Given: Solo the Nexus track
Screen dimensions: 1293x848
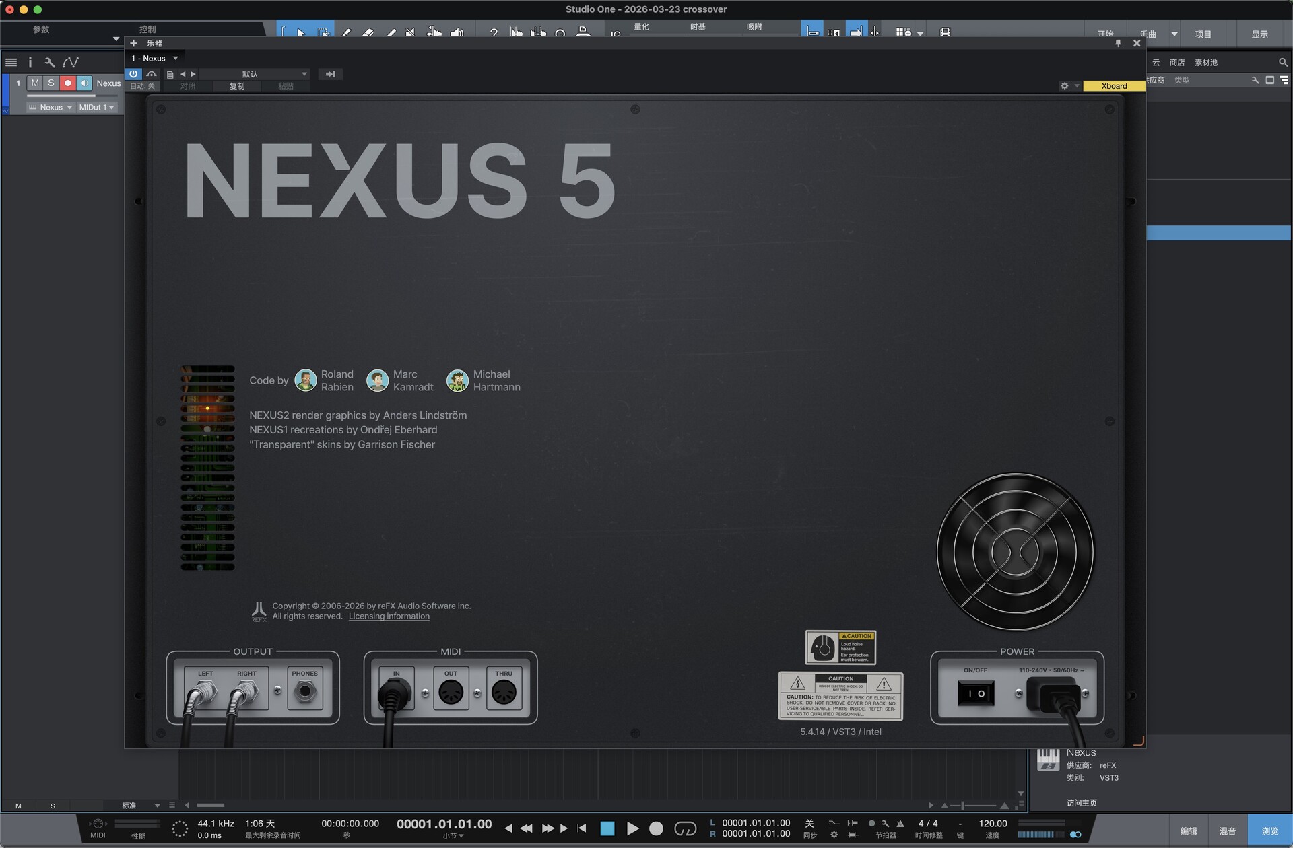Looking at the screenshot, I should point(51,83).
